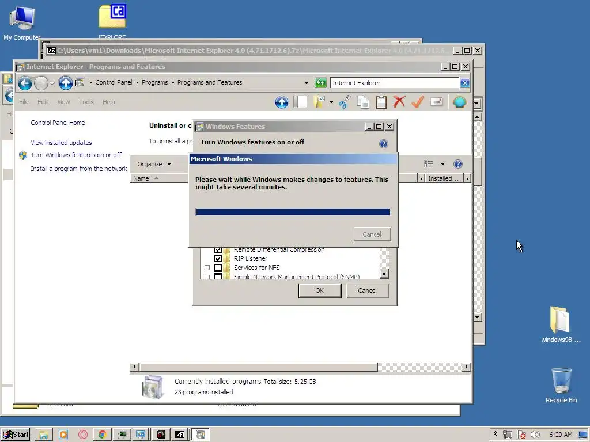Open the View menu
590x442 pixels.
pos(63,102)
